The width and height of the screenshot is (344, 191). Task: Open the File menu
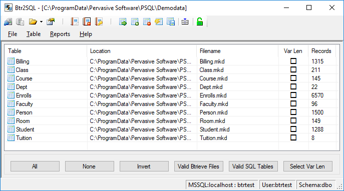[13, 34]
